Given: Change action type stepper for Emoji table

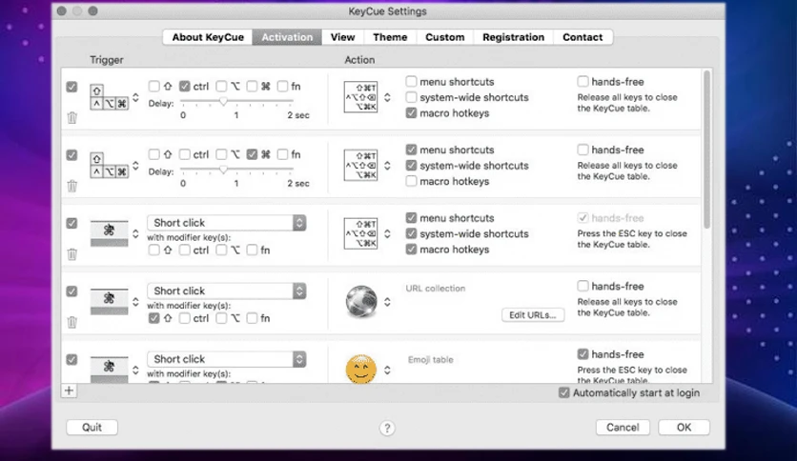Looking at the screenshot, I should pos(387,370).
